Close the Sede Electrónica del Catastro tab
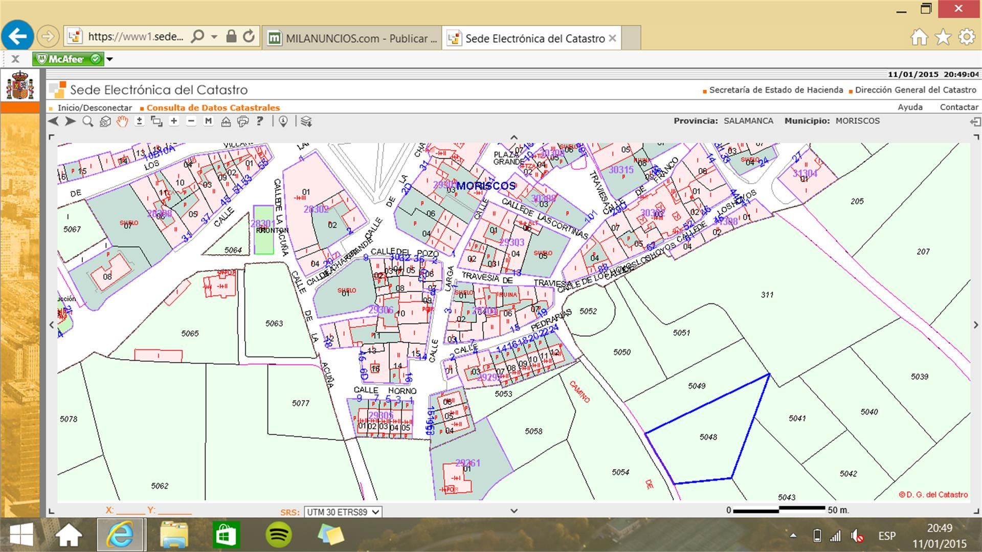Screen dimensions: 982x552 click(x=612, y=38)
